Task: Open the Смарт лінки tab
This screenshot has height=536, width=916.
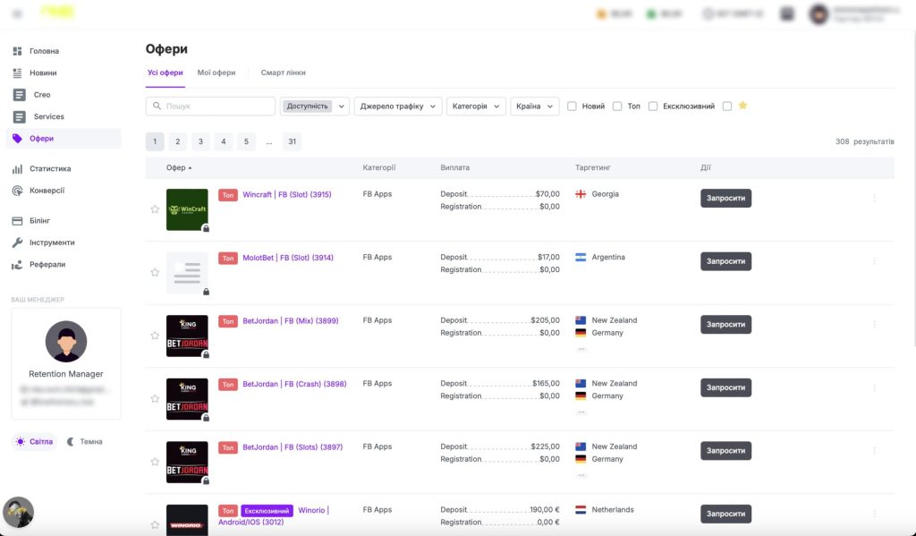Action: pyautogui.click(x=283, y=72)
